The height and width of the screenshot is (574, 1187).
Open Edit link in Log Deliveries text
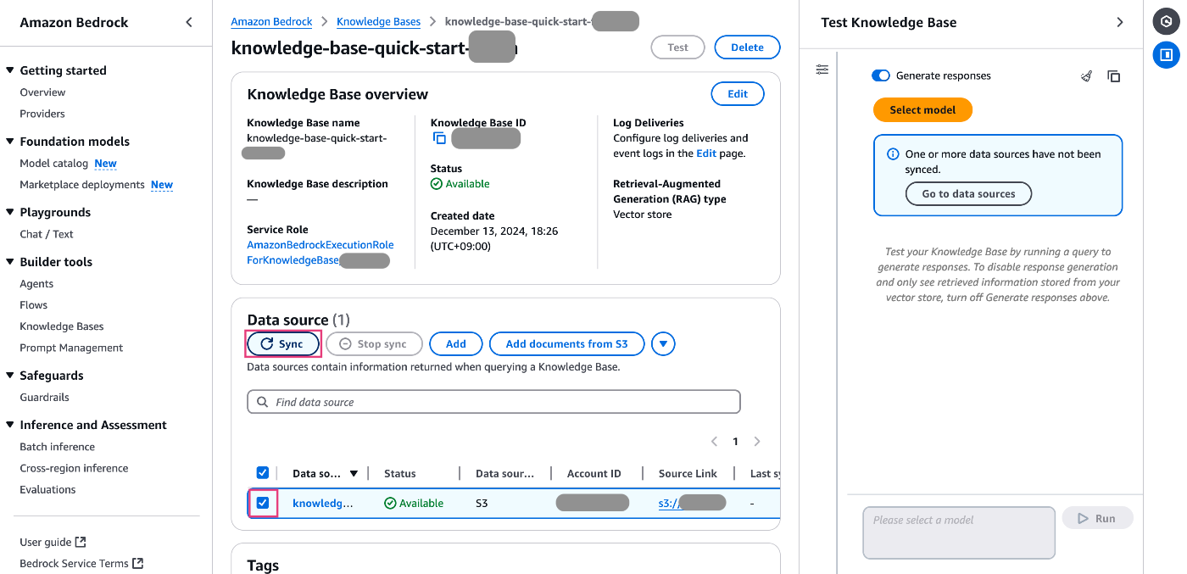click(x=706, y=153)
